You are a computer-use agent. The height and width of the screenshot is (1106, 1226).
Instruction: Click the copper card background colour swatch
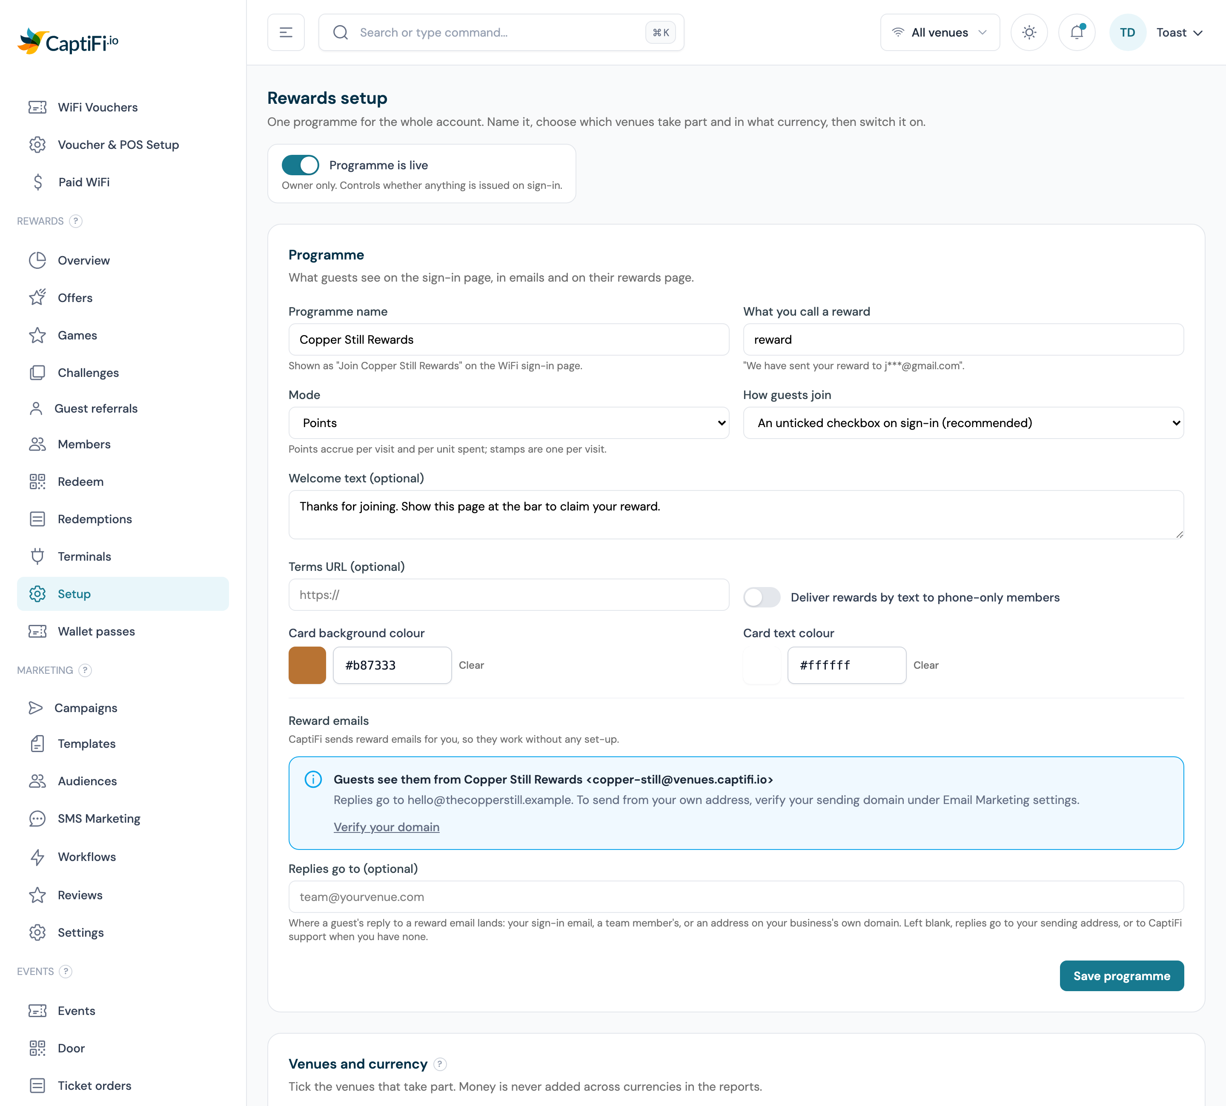click(307, 665)
